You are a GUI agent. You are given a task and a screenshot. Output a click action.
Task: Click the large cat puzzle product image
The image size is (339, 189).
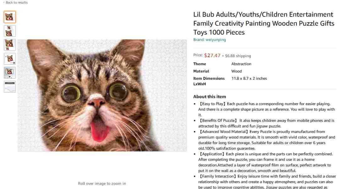click(102, 95)
